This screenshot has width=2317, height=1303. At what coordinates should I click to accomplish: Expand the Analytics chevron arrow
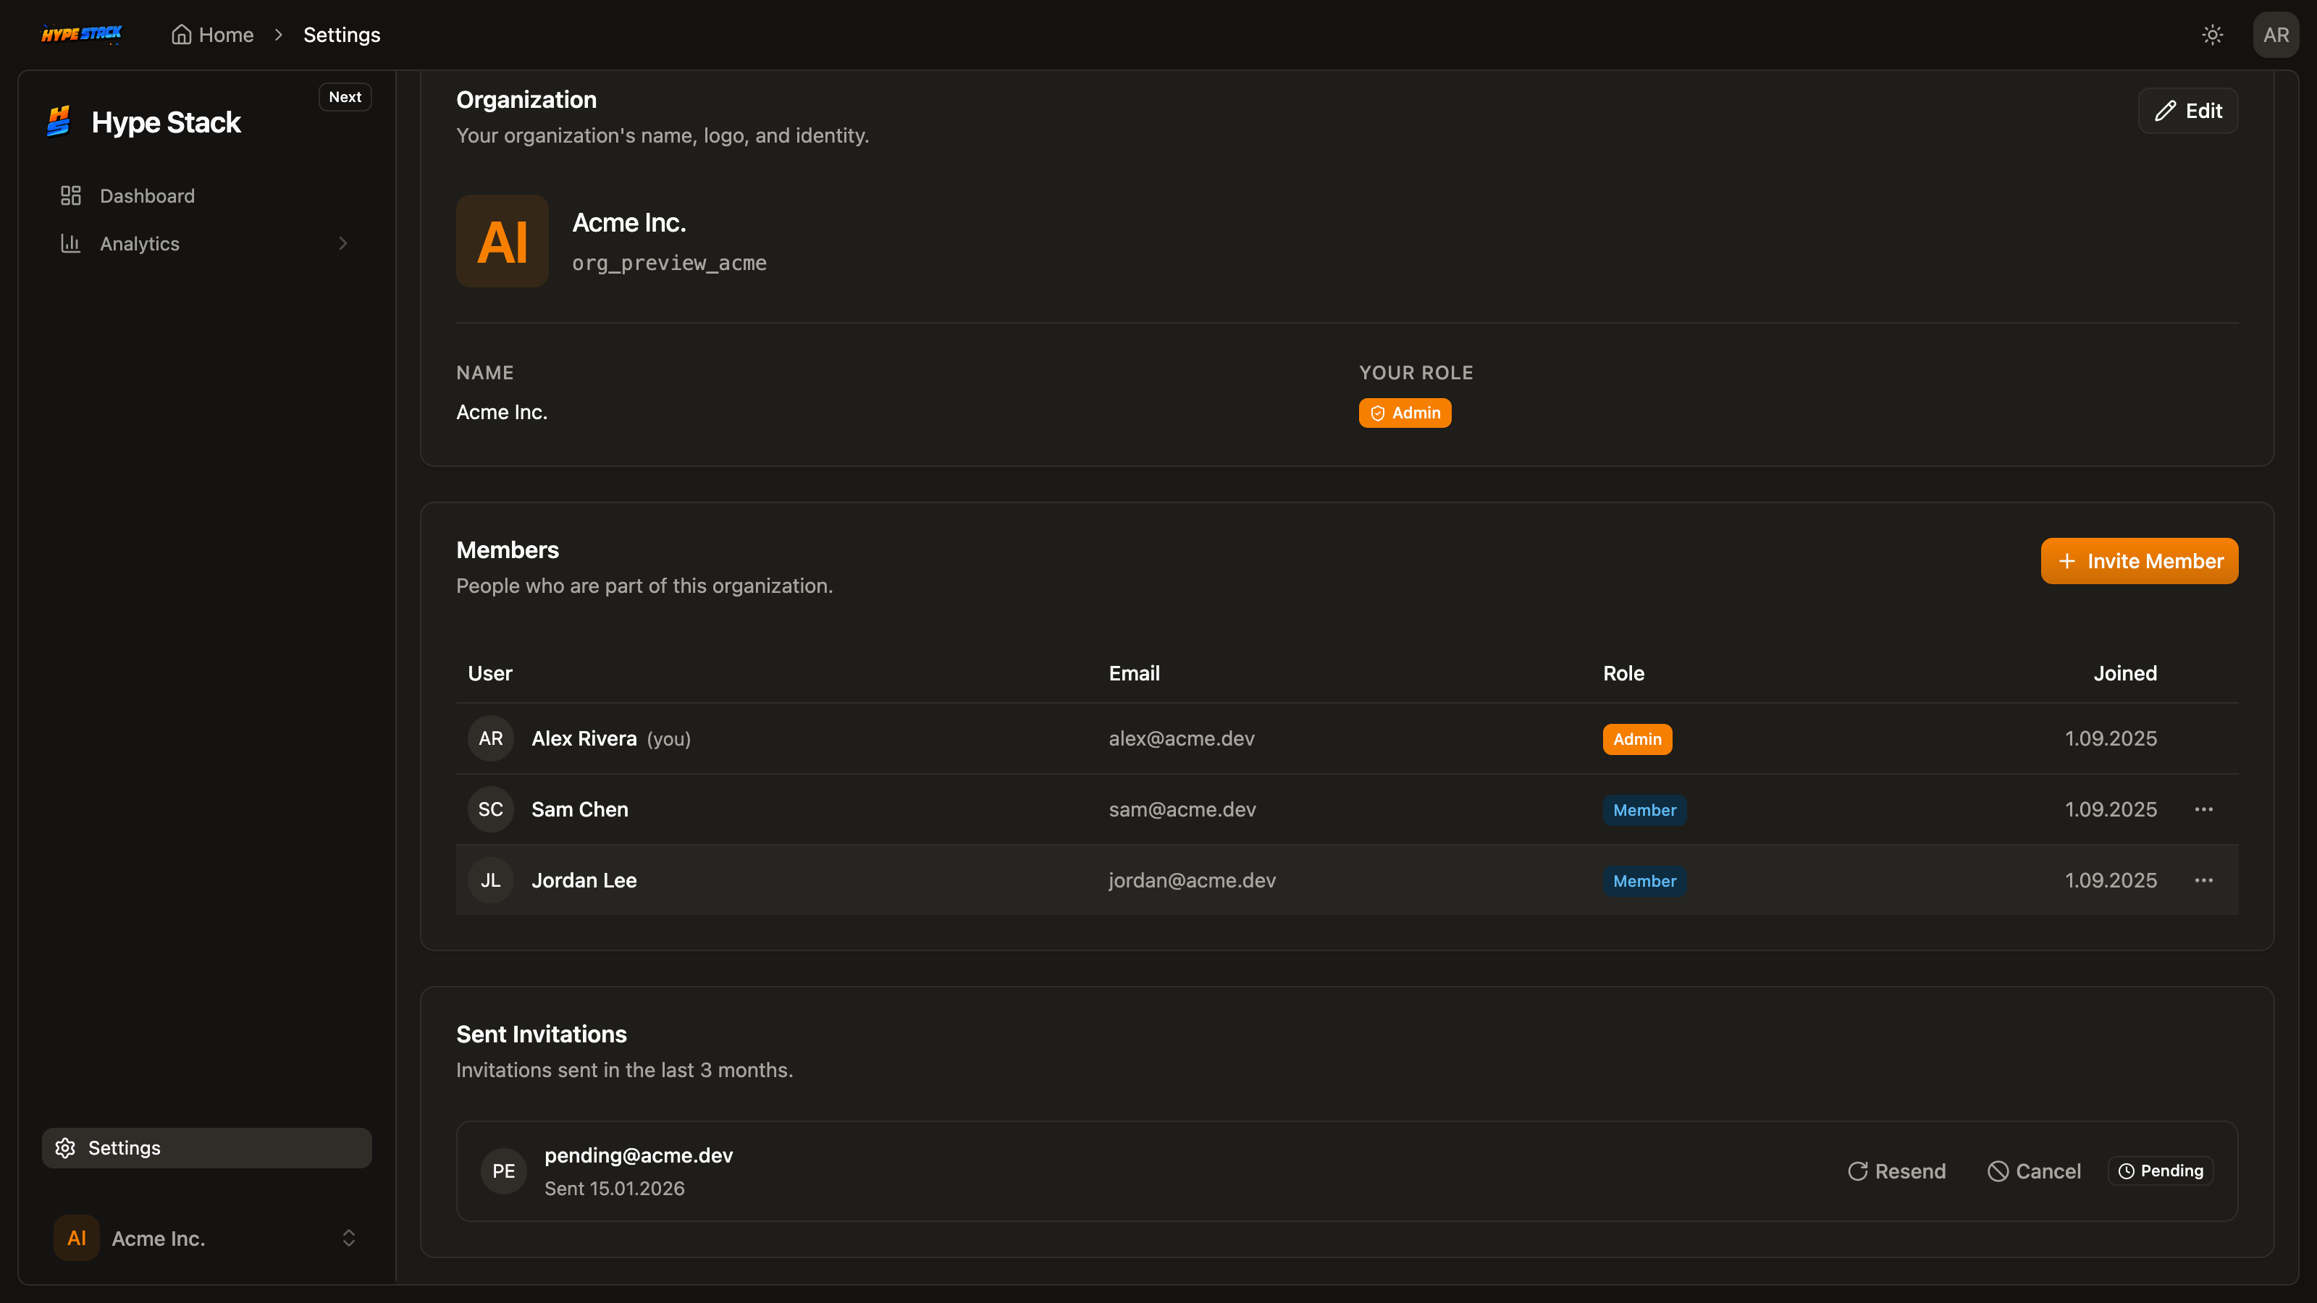[342, 244]
